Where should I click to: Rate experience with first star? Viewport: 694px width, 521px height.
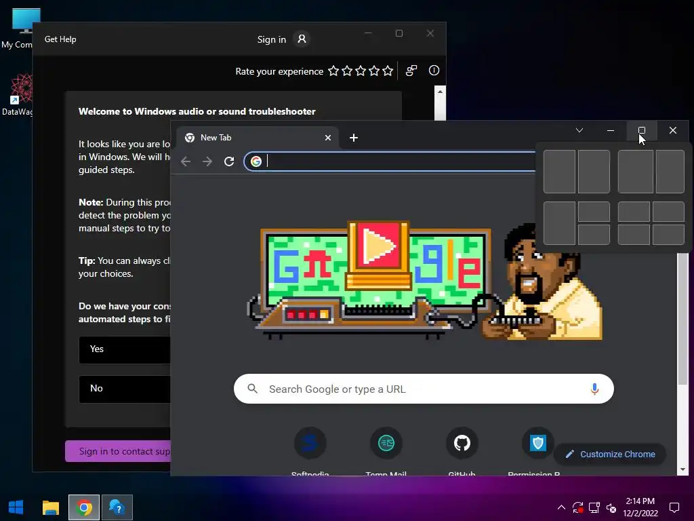[333, 71]
